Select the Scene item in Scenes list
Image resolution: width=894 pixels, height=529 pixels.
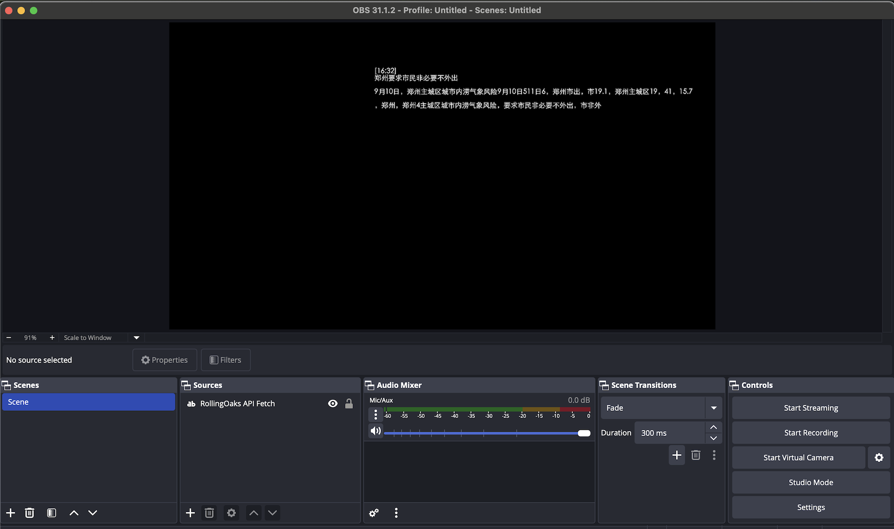click(x=88, y=402)
